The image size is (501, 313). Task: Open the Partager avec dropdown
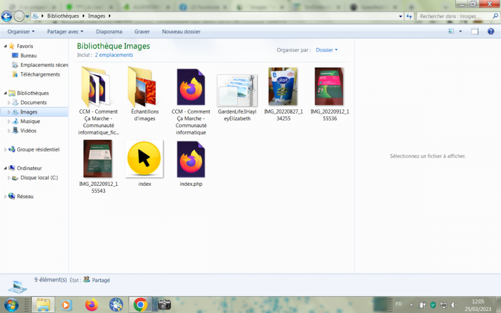66,32
